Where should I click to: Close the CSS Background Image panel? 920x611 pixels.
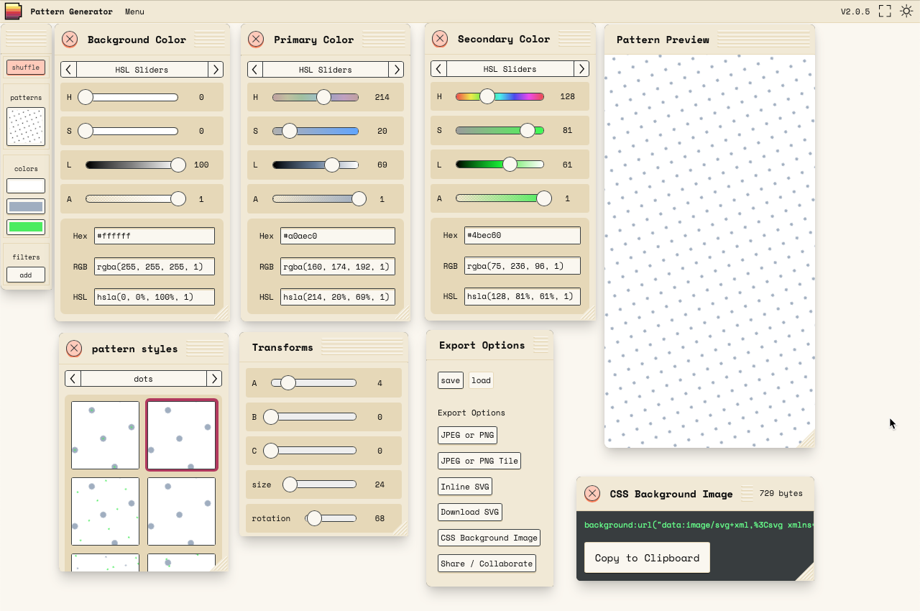click(x=592, y=494)
